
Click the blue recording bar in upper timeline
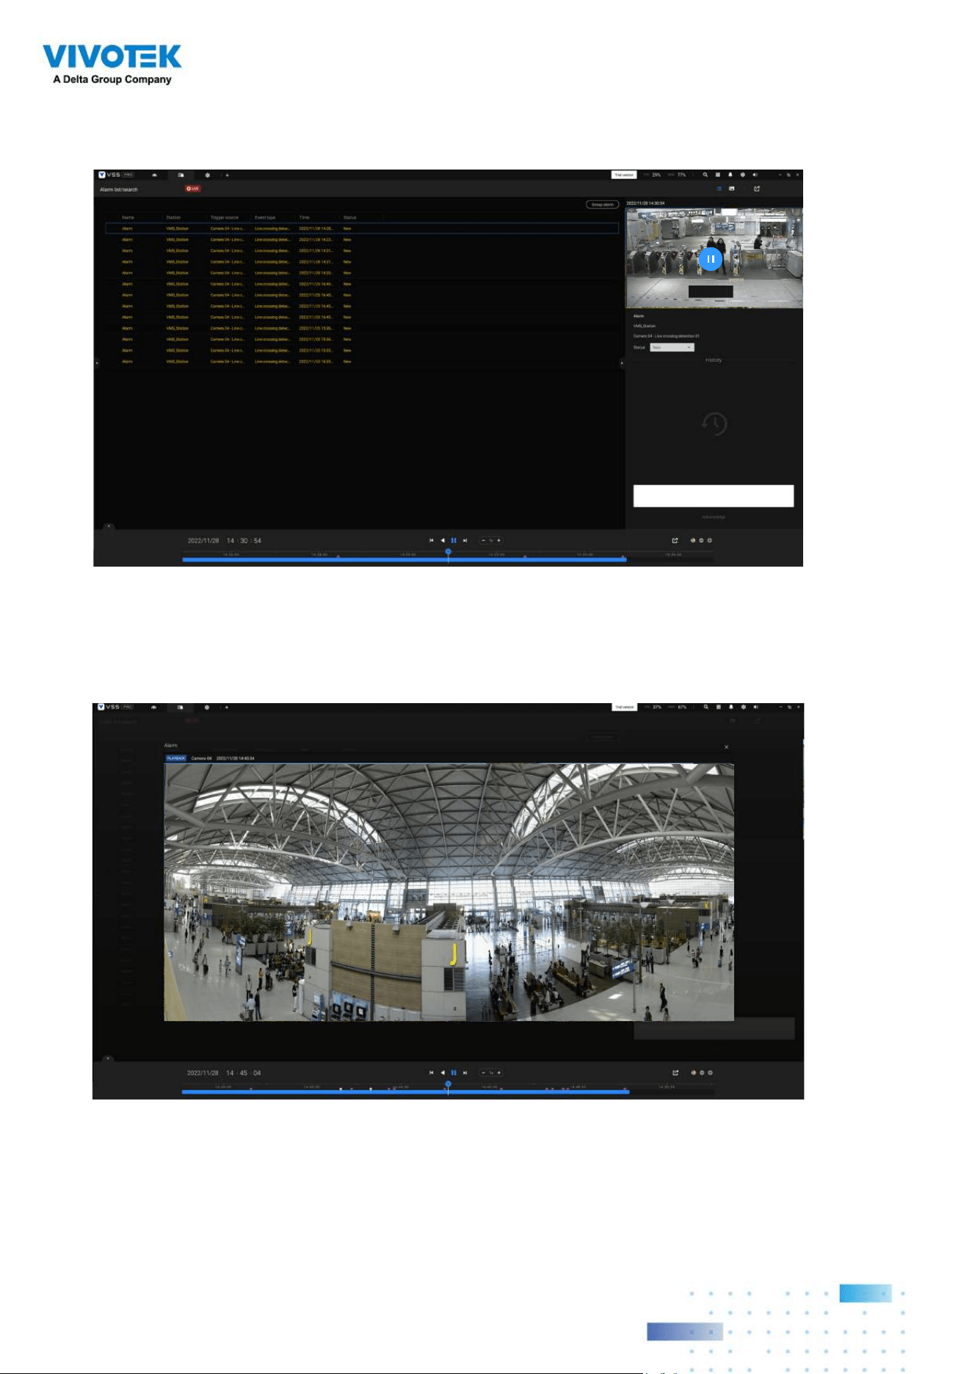click(404, 559)
